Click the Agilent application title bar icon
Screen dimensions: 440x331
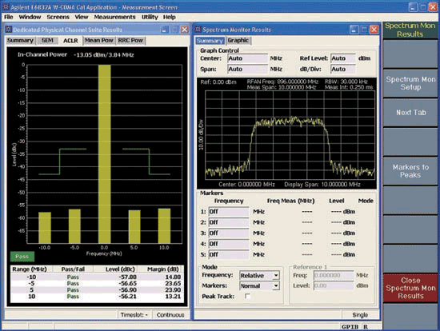[6, 6]
